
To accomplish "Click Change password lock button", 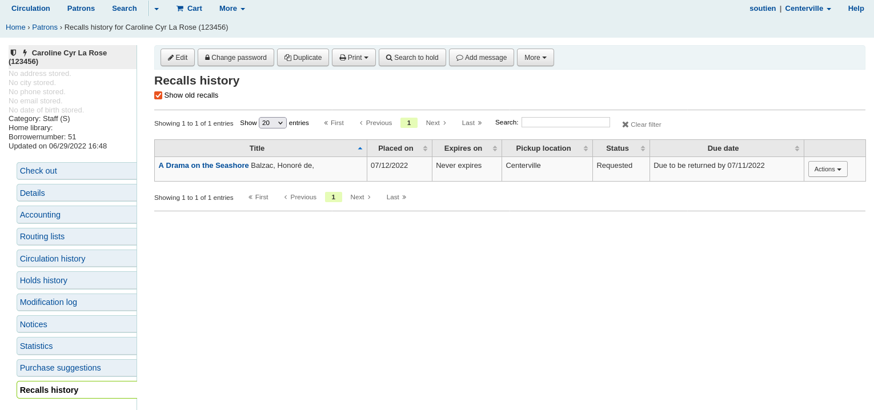I will click(x=235, y=58).
